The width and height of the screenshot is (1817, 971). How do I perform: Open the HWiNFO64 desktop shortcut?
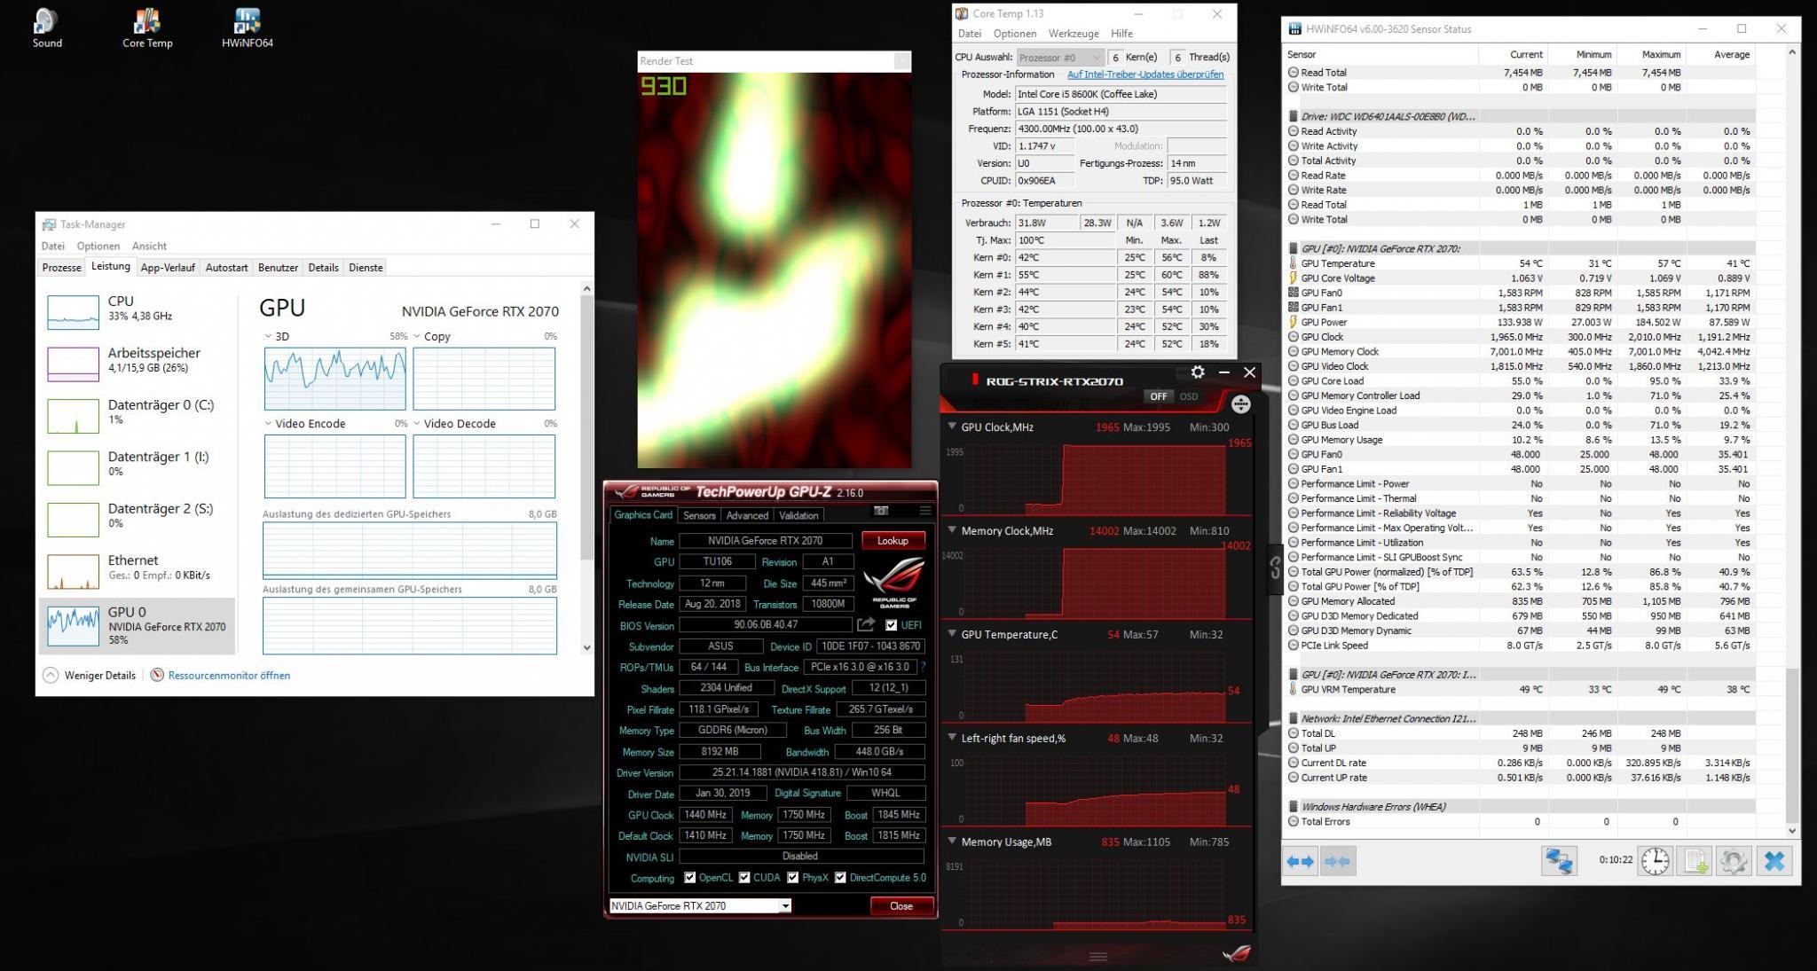pos(248,28)
